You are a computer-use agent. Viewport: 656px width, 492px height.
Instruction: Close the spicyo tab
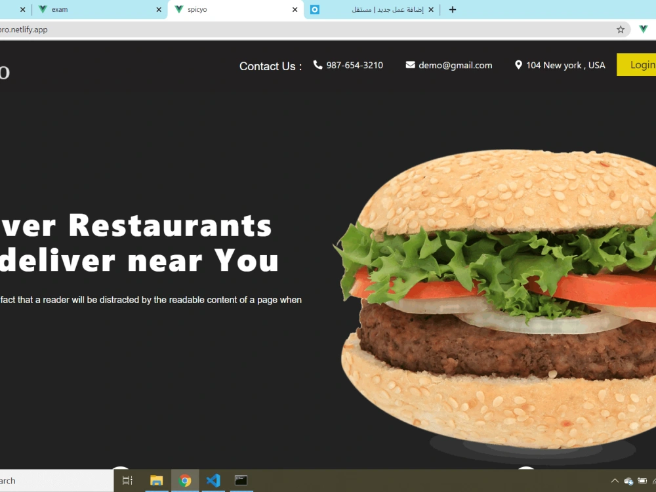coord(295,10)
